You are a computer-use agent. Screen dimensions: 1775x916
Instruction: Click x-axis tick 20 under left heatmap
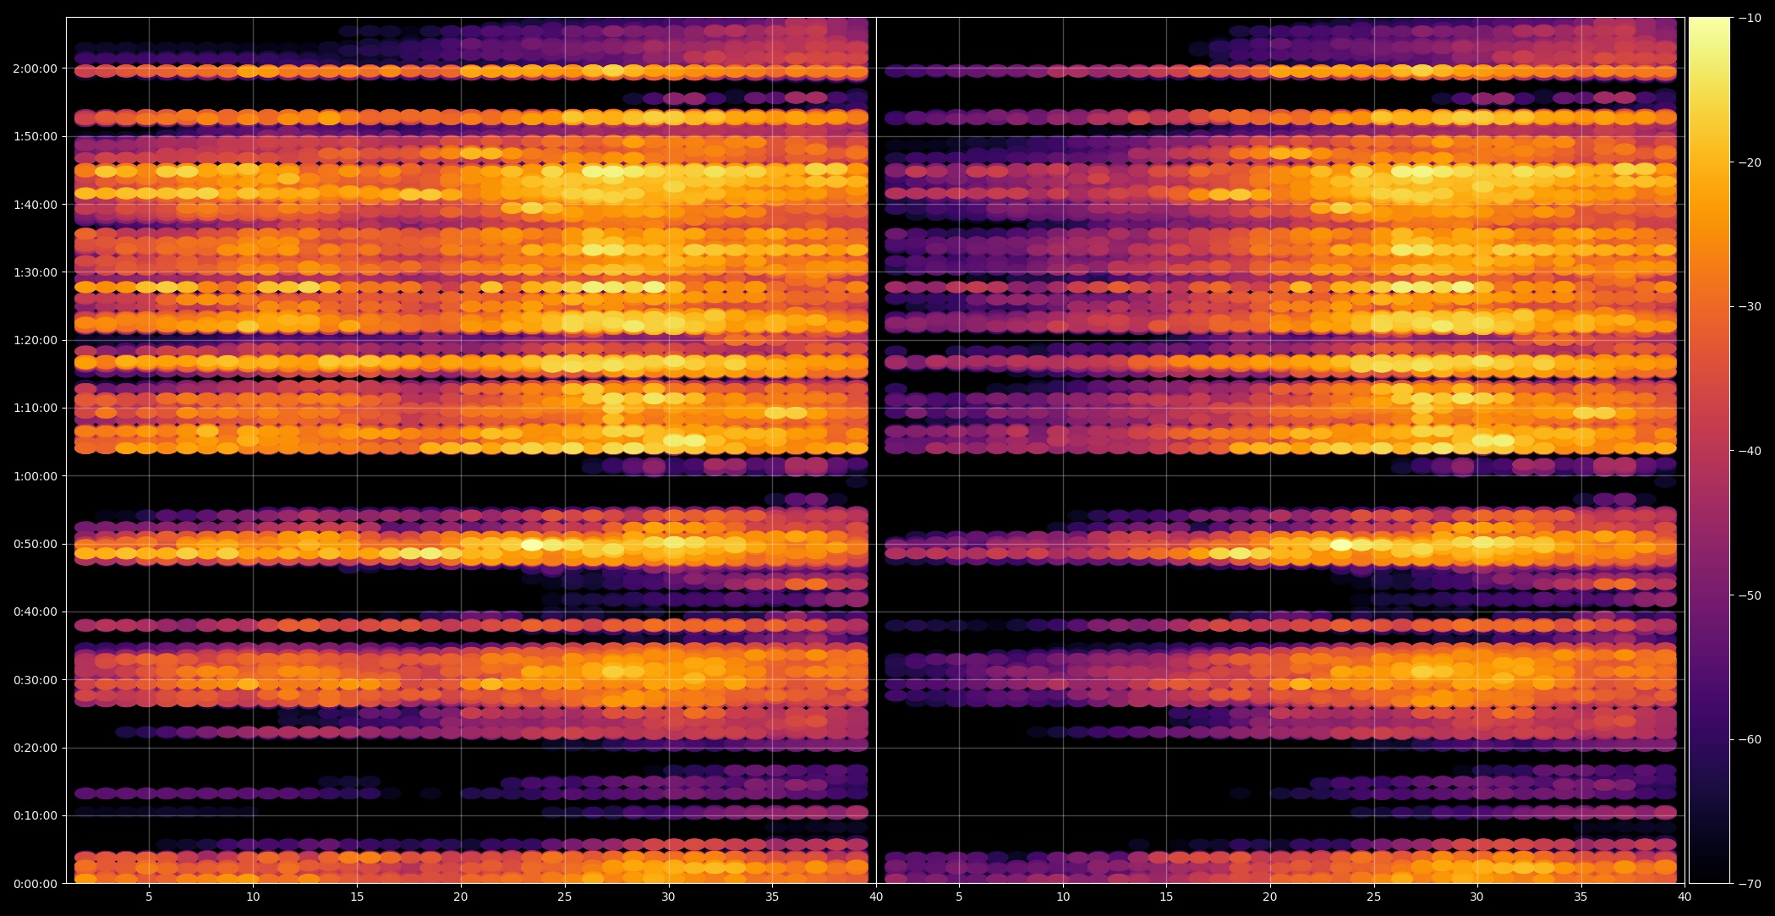click(x=460, y=897)
